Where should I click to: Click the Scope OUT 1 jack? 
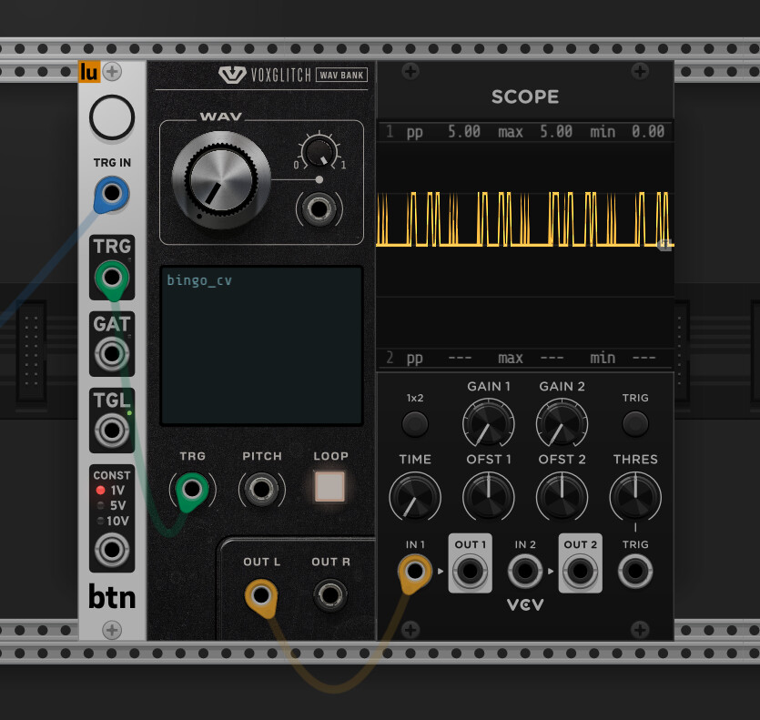471,571
